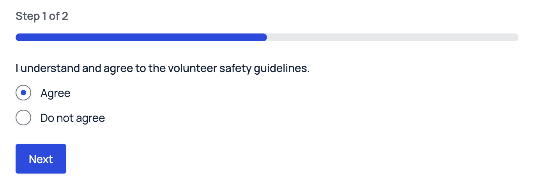
Task: Click the filled blue dot radio circle
Action: click(23, 93)
